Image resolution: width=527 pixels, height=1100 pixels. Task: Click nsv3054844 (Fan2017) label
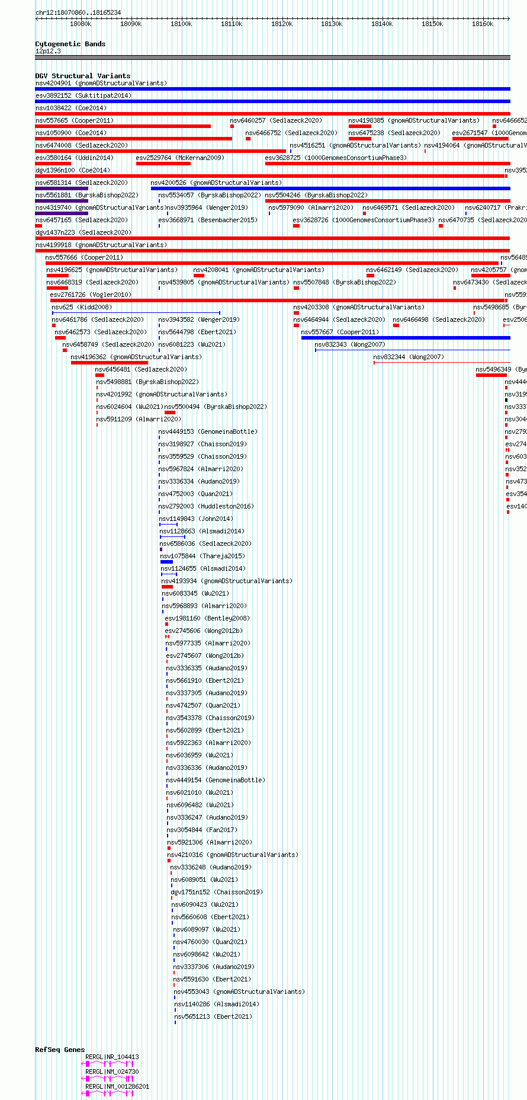click(203, 830)
